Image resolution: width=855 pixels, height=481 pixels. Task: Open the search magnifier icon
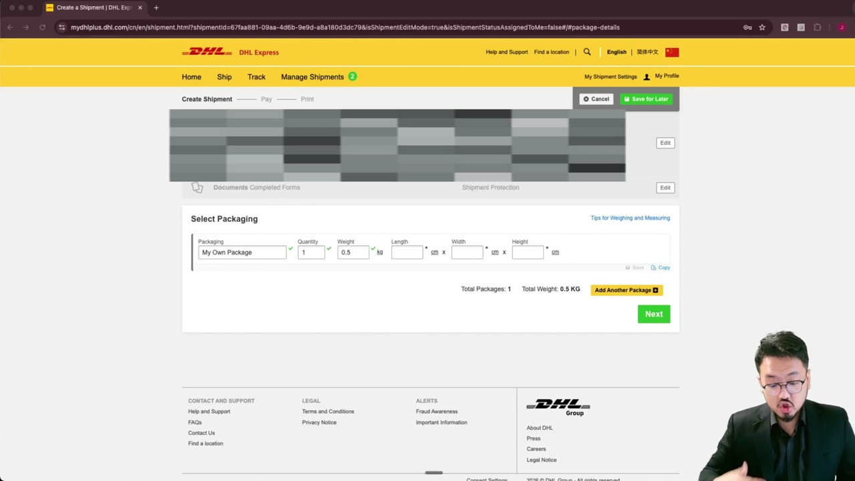pos(587,52)
